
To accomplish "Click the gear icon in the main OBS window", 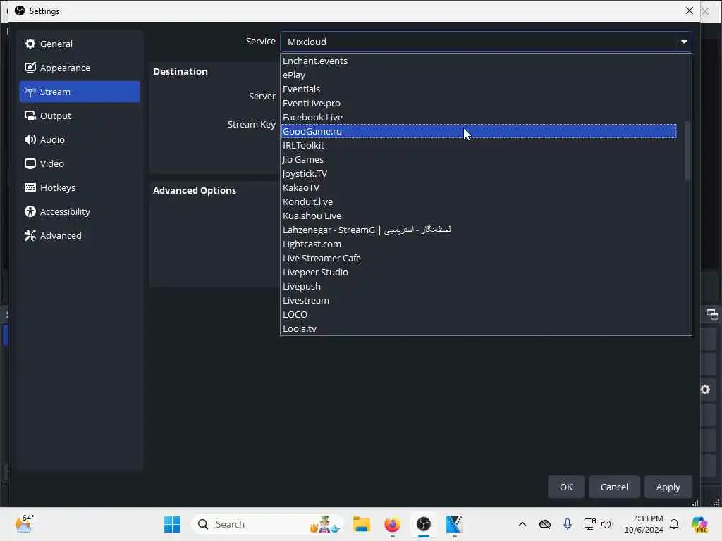I will point(705,390).
